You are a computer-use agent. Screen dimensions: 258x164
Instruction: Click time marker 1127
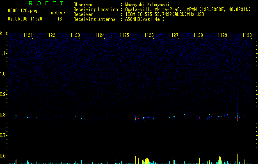click(174, 35)
